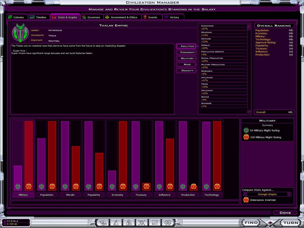Click Thalan emblem on the Population bar
The width and height of the screenshot is (304, 228).
click(41, 187)
